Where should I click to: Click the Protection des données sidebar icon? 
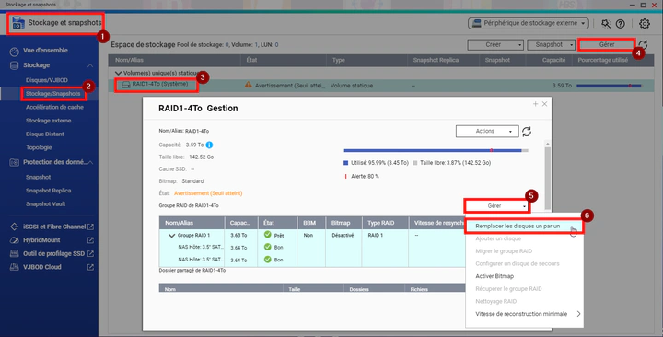click(15, 162)
